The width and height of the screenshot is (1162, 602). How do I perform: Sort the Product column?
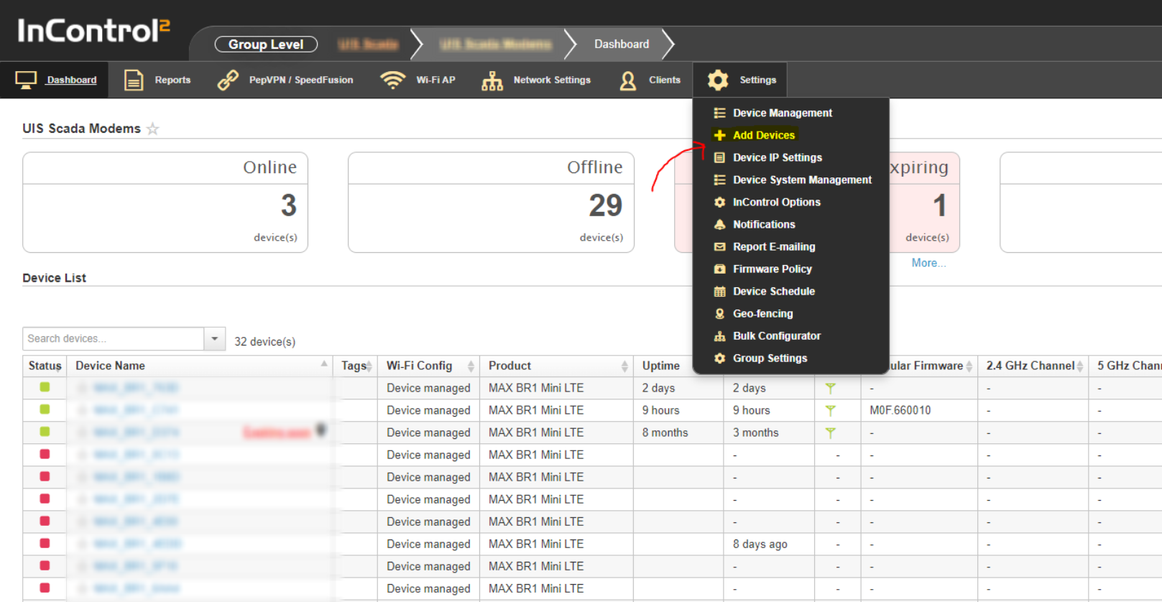(624, 366)
